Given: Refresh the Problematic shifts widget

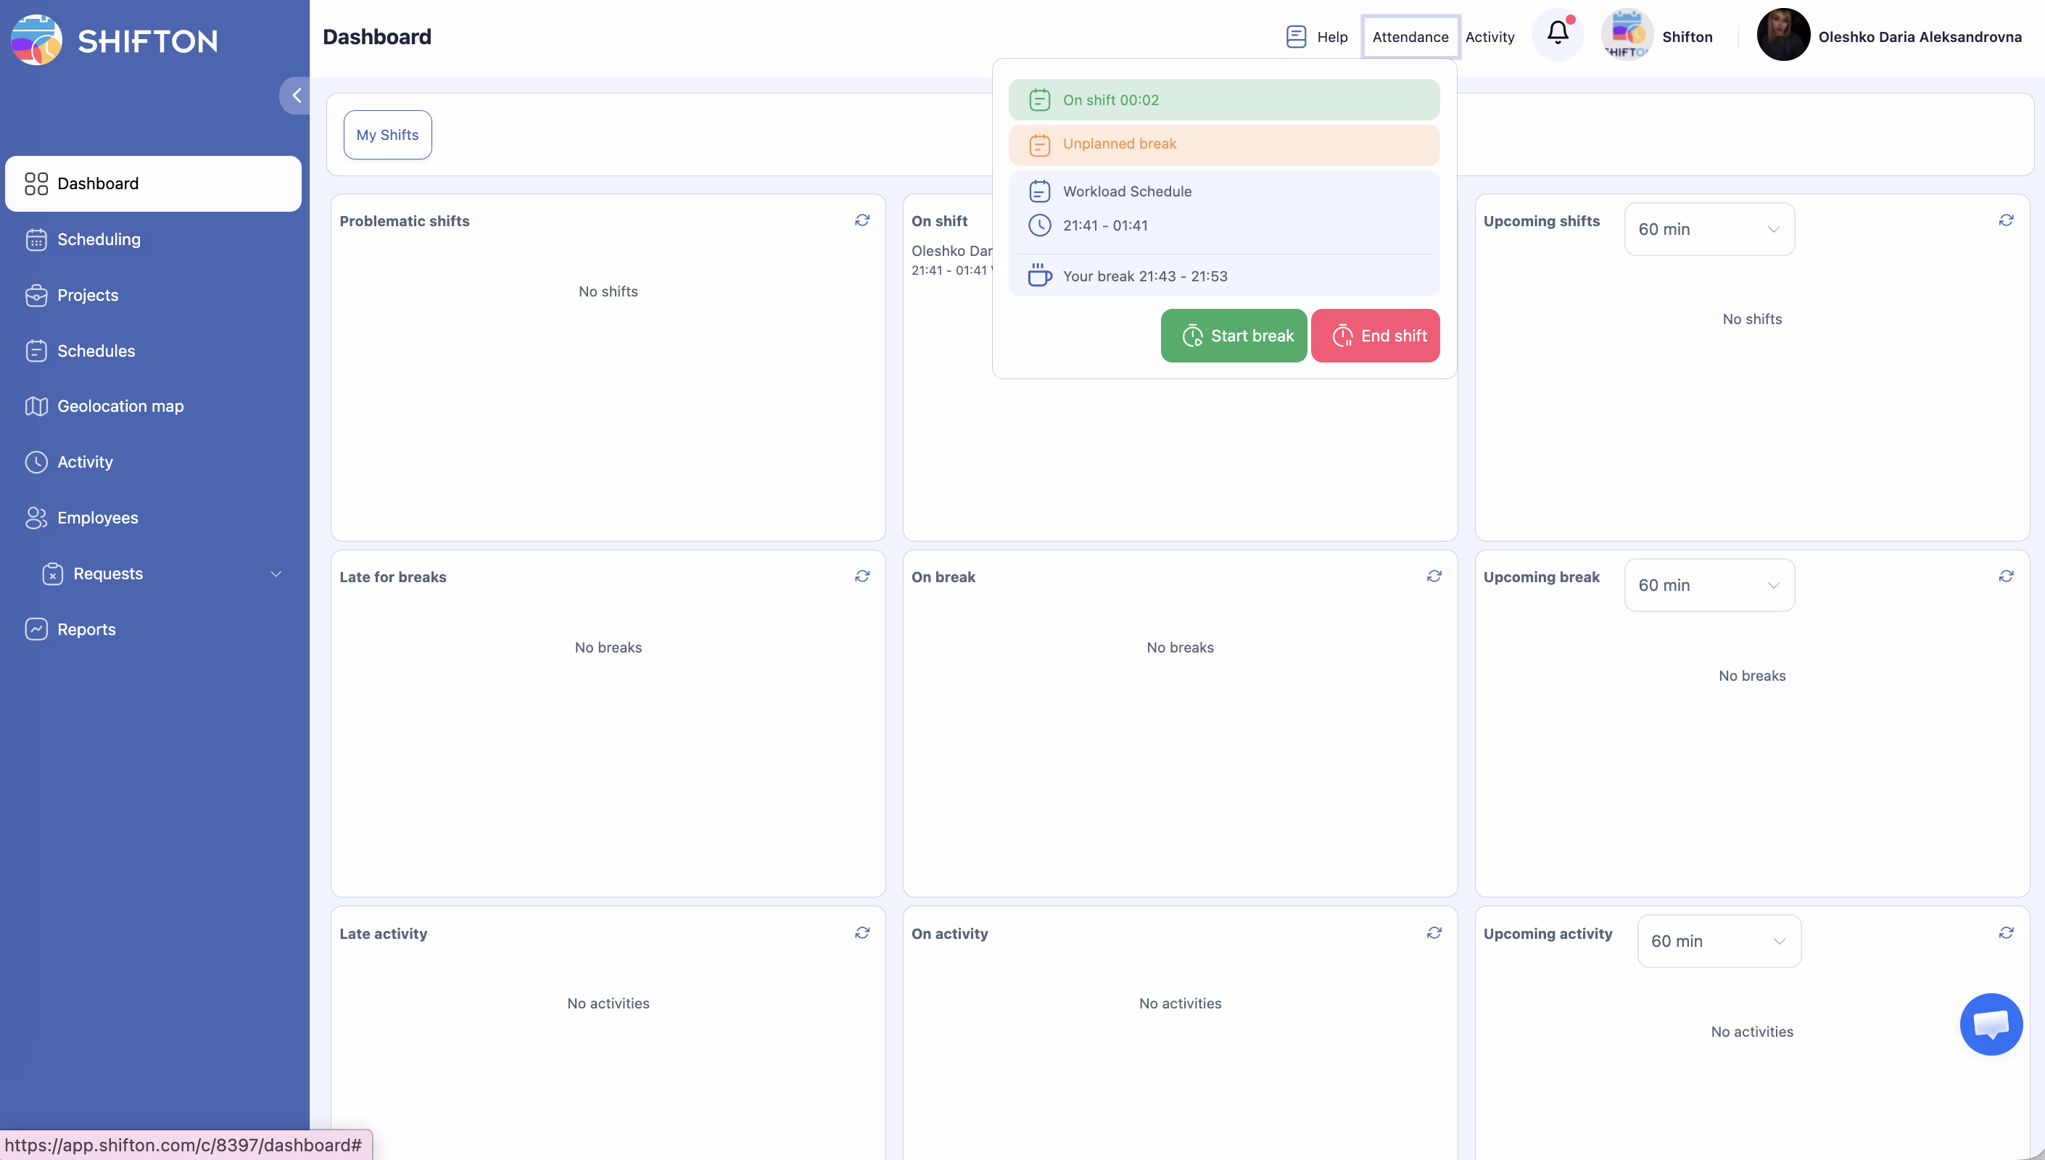Looking at the screenshot, I should [862, 220].
